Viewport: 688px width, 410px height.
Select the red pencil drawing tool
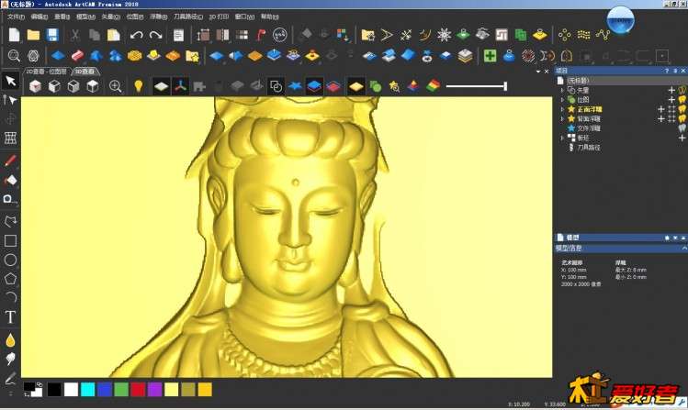coord(10,161)
